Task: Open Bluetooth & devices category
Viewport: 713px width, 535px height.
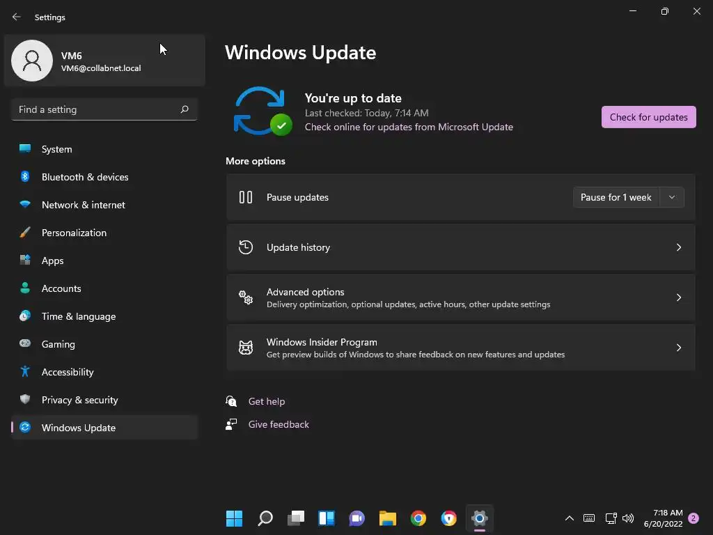Action: coord(104,177)
